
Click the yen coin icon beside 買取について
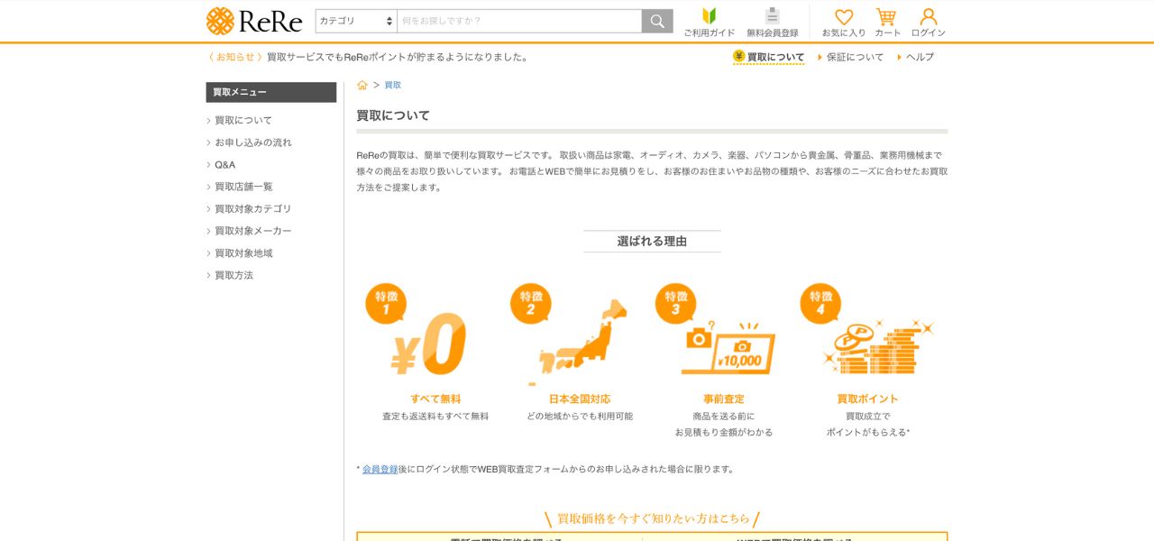tap(739, 56)
